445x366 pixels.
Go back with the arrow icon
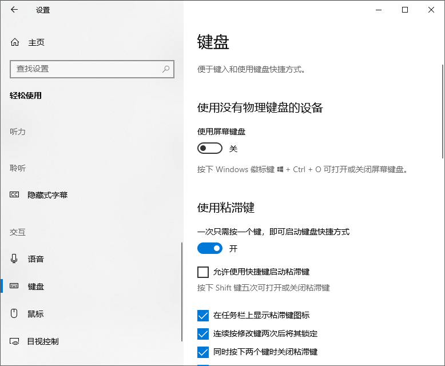14,10
